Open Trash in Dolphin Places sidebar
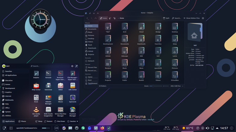 pos(91,45)
